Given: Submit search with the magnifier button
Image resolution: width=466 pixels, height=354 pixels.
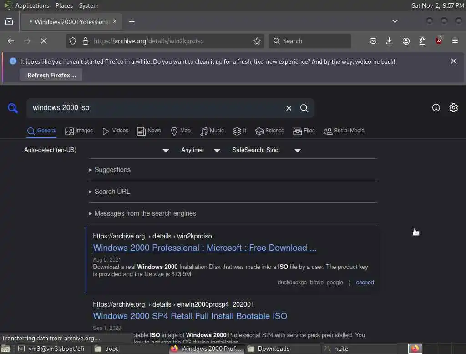Looking at the screenshot, I should pos(304,108).
